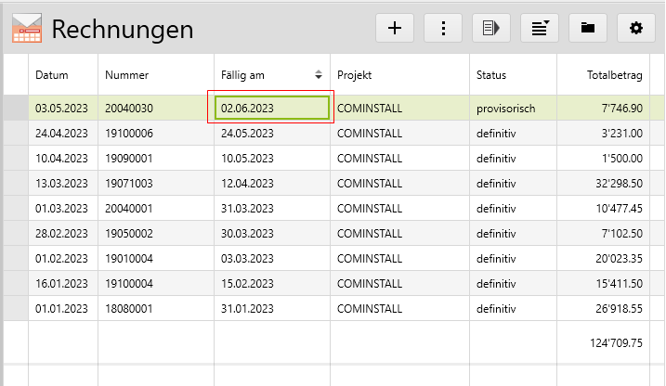666x386 pixels.
Task: Click the due date field 02.06.2023
Action: point(271,109)
